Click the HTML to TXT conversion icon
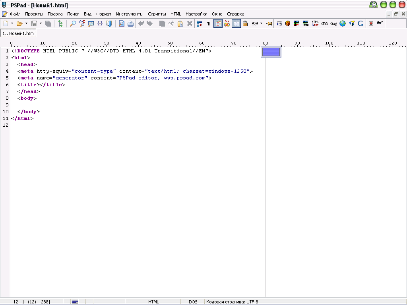Viewport: 407px width, 305px height. pos(315,23)
